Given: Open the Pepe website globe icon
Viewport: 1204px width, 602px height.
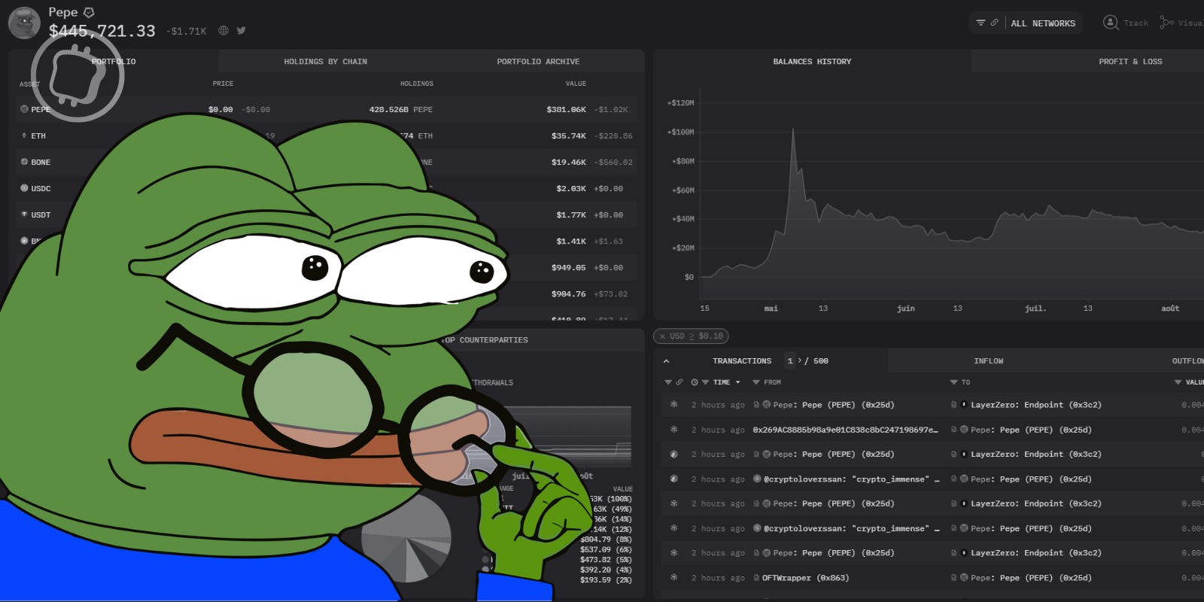Looking at the screenshot, I should pyautogui.click(x=223, y=31).
